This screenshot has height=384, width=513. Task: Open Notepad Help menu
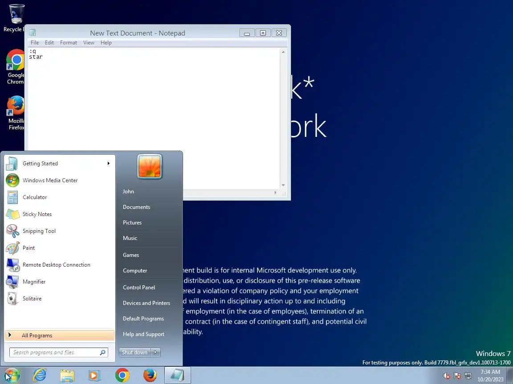click(106, 43)
